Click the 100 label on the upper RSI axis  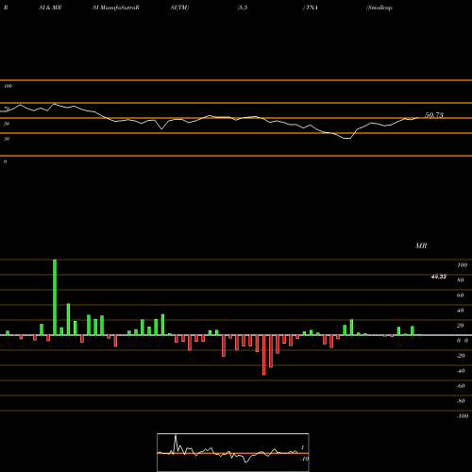(8, 86)
